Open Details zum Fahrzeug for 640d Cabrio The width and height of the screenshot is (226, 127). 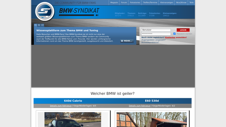pyautogui.click(x=61, y=106)
